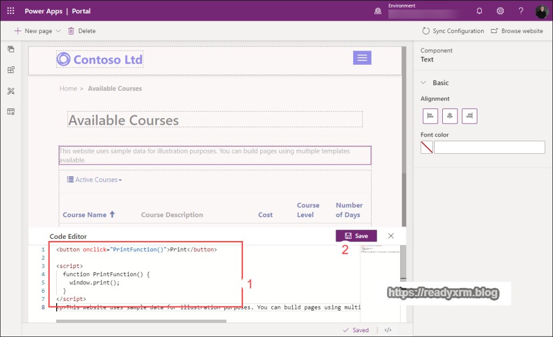The height and width of the screenshot is (337, 553).
Task: Set text alignment to left
Action: pos(430,116)
